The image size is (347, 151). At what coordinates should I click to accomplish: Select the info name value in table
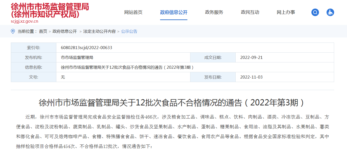[x=128, y=67]
